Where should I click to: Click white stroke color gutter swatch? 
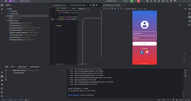[x=53, y=19]
